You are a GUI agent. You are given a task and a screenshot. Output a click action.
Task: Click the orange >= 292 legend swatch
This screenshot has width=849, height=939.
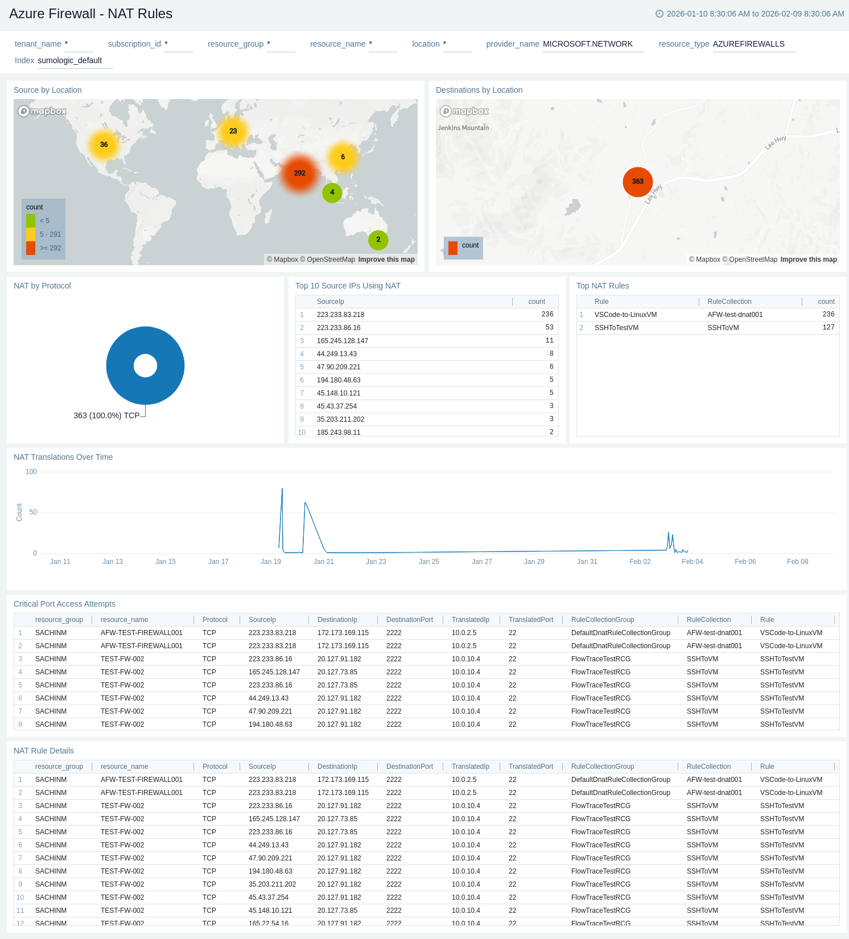click(x=31, y=248)
